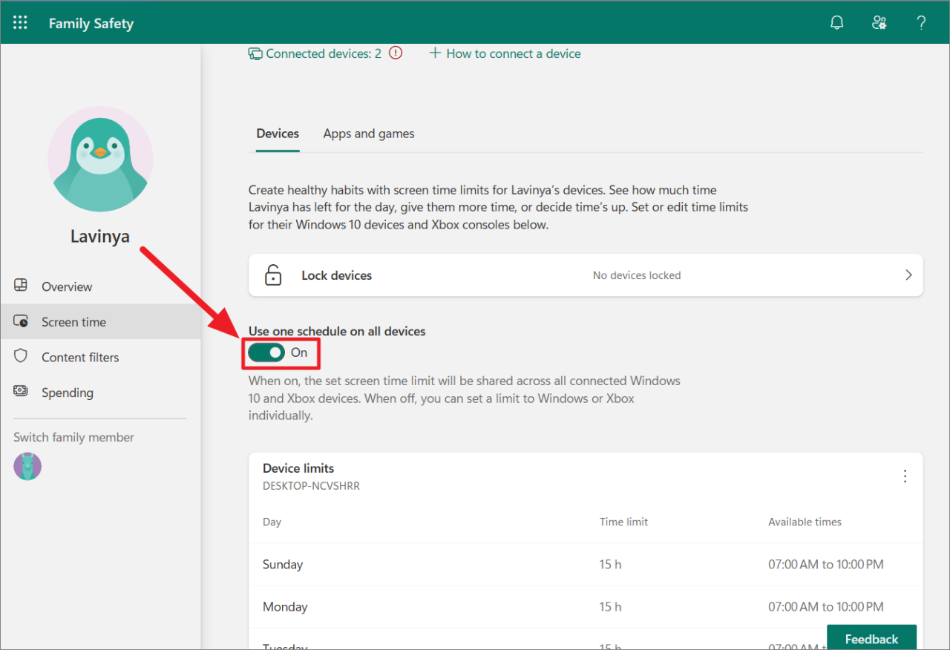
Task: Click the Spending money icon
Action: pyautogui.click(x=21, y=391)
